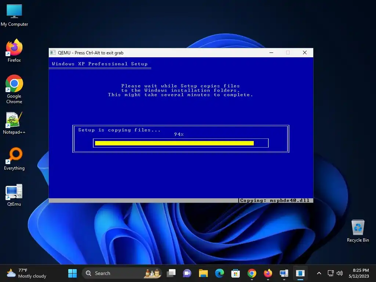This screenshot has width=376, height=282.
Task: Click the taskbar Search box
Action: click(x=122, y=273)
